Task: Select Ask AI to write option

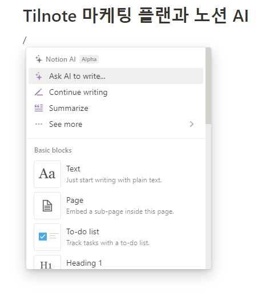Action: tap(116, 76)
